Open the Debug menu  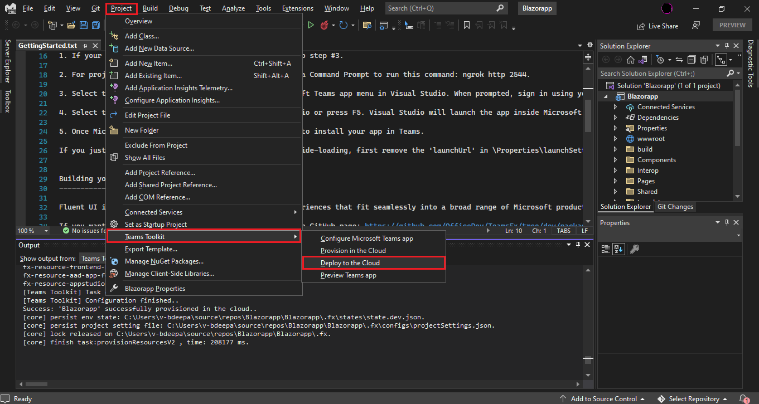[178, 8]
